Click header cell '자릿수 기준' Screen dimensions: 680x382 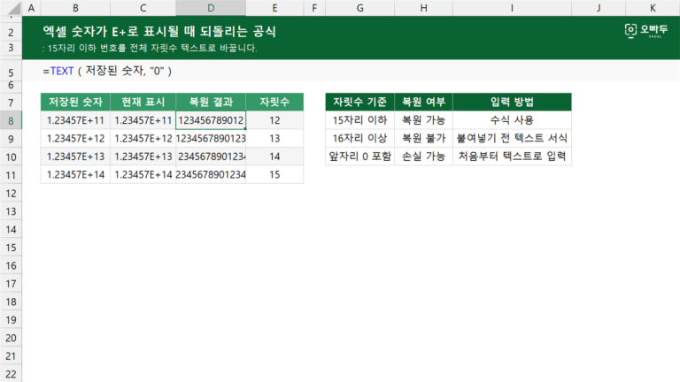(360, 102)
